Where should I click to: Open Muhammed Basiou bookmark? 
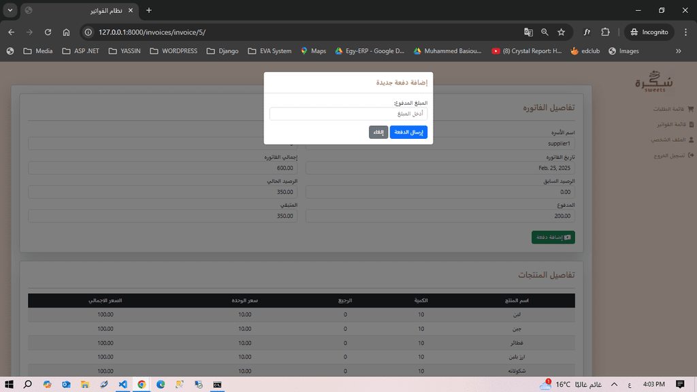447,51
